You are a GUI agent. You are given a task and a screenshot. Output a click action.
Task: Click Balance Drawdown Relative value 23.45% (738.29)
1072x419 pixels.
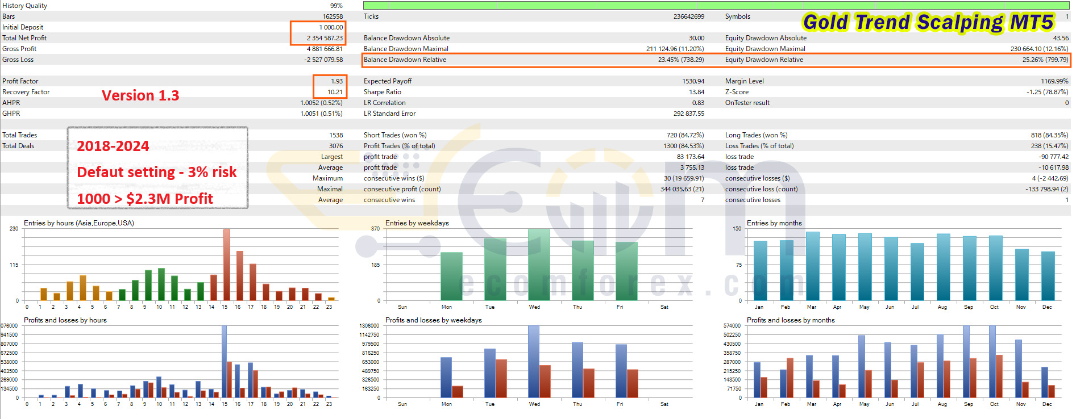(x=681, y=60)
